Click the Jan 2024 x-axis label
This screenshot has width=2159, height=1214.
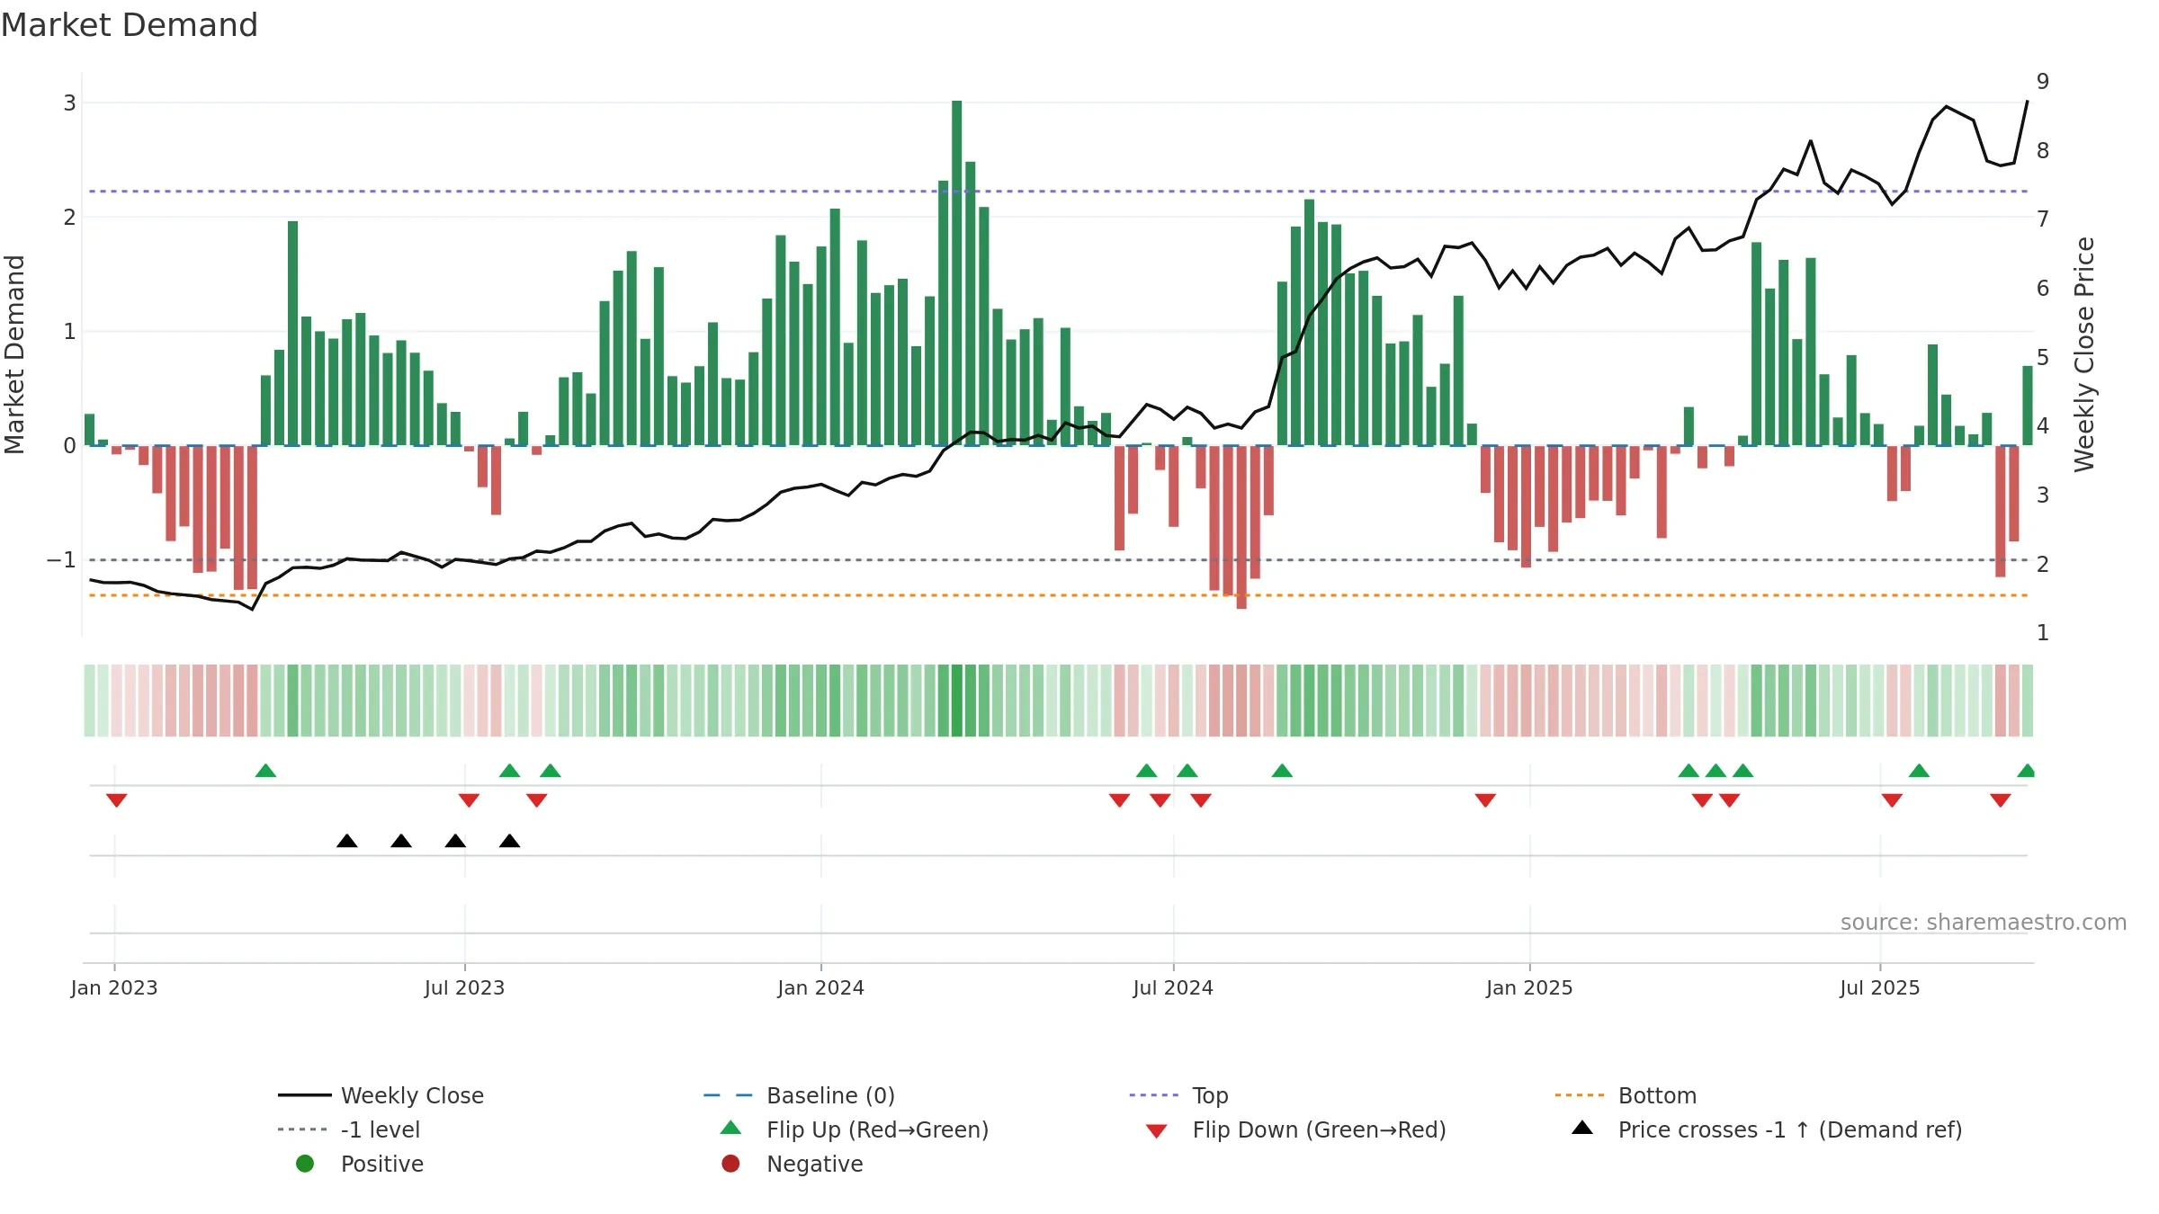click(820, 988)
